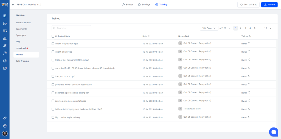Open the 10 / Page dropdown

click(209, 28)
